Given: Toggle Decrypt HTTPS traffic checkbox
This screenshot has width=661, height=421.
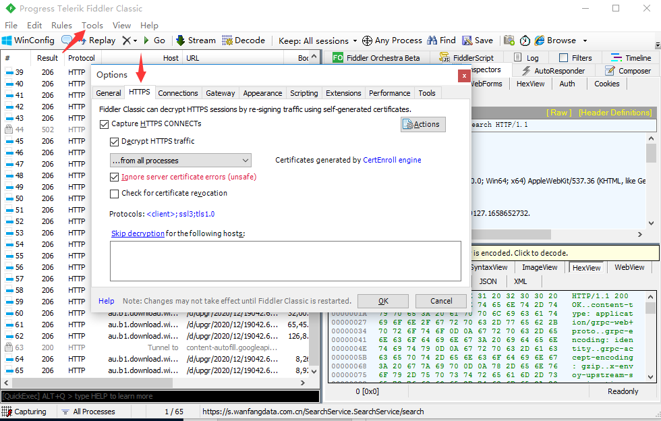Looking at the screenshot, I should (x=114, y=142).
